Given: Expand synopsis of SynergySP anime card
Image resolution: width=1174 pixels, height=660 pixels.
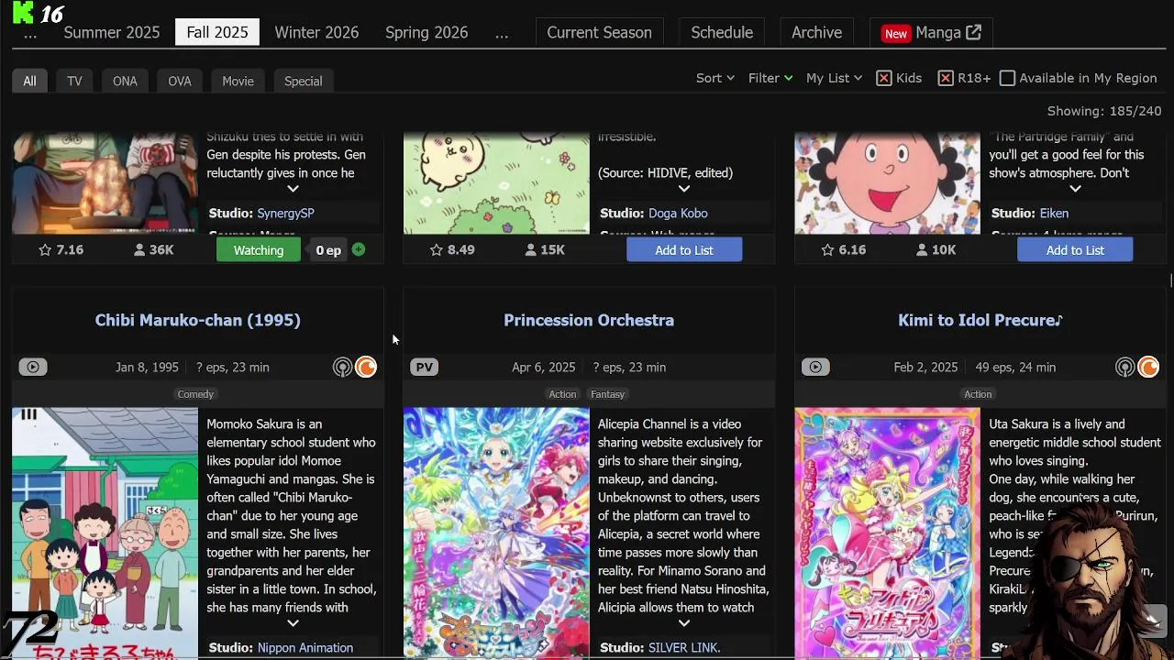Looking at the screenshot, I should (293, 189).
